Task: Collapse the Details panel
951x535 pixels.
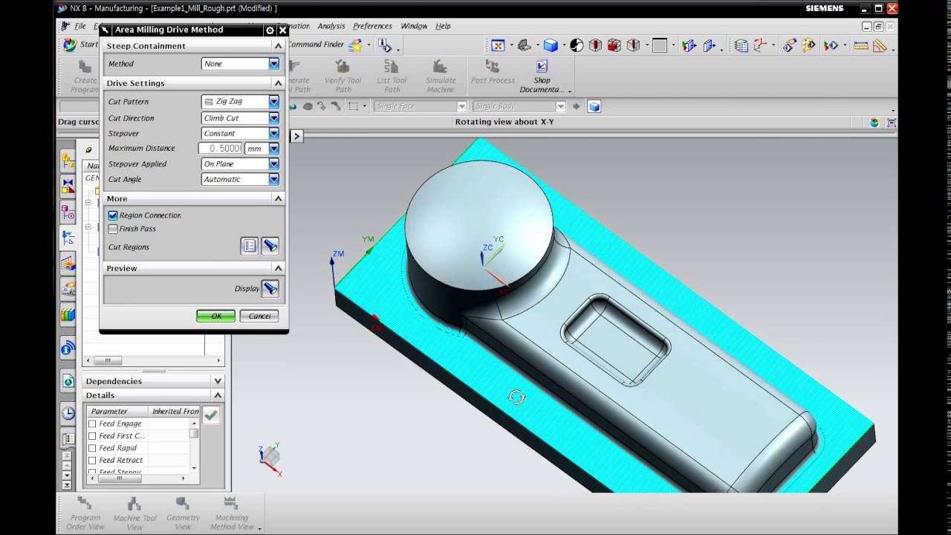Action: (x=218, y=395)
